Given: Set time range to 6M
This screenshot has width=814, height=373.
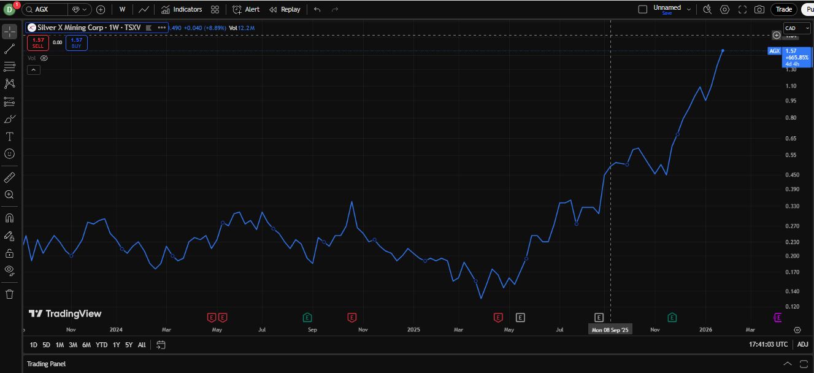Looking at the screenshot, I should (86, 345).
